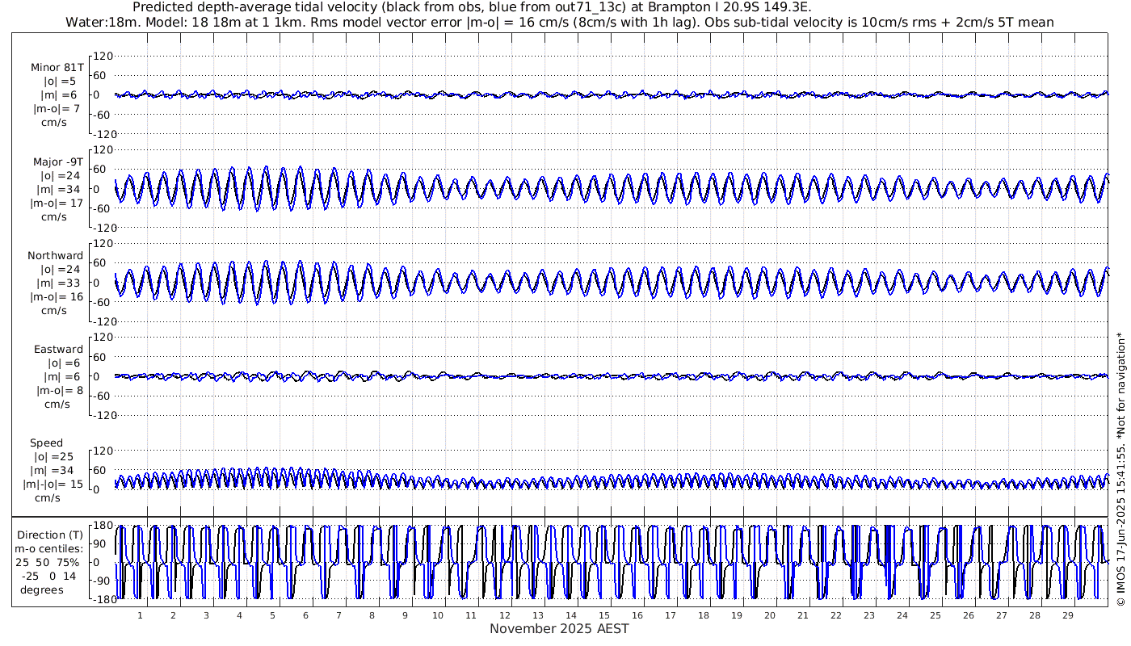Select the "|m| =33" value
Viewport: 1131px width, 646px height.
point(58,283)
